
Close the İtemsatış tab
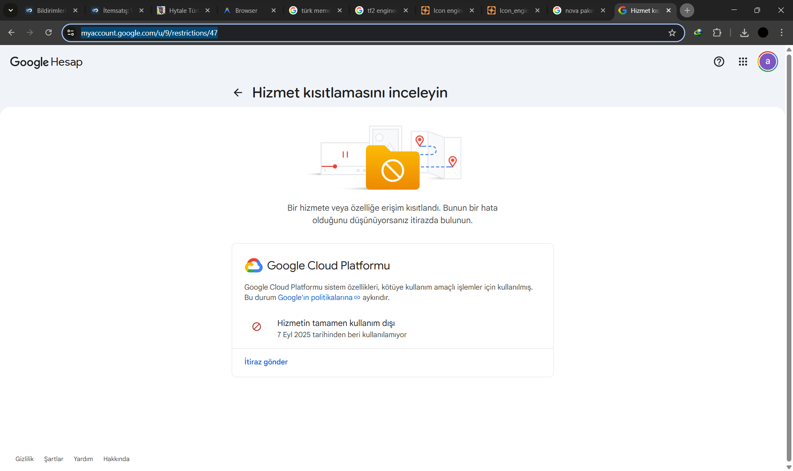[142, 10]
